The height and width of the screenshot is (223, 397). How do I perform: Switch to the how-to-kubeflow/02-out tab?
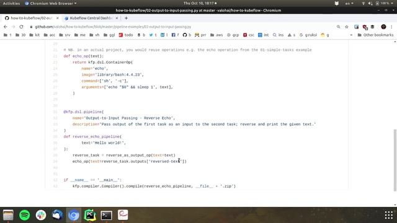tap(32, 18)
